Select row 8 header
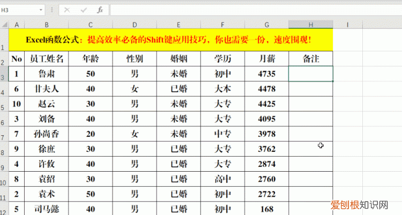The width and height of the screenshot is (402, 215). [x=4, y=149]
